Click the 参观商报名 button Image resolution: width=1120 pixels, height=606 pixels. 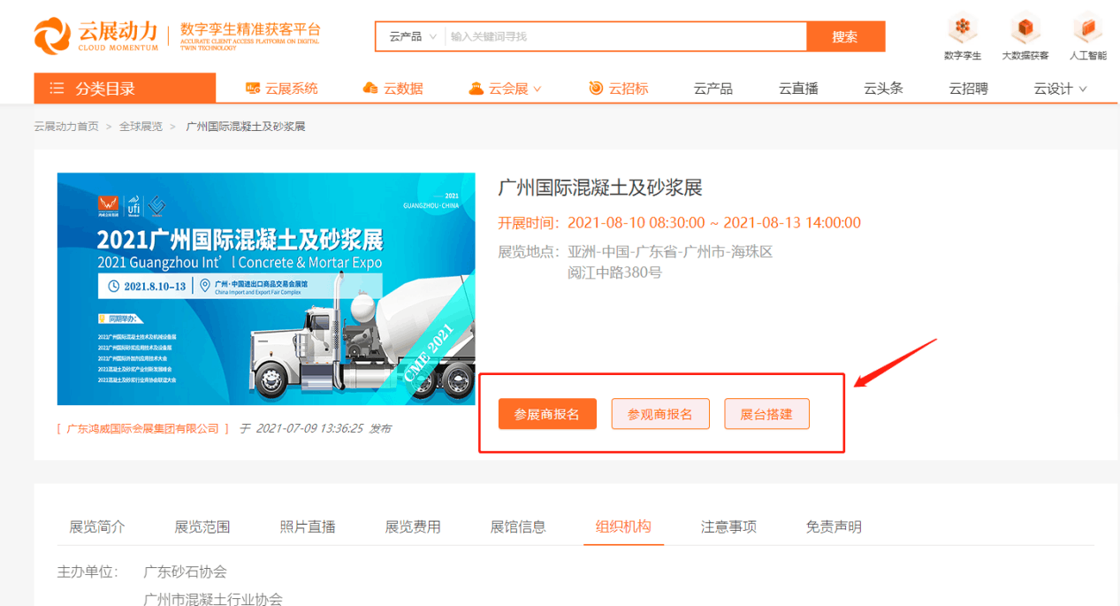click(x=659, y=413)
